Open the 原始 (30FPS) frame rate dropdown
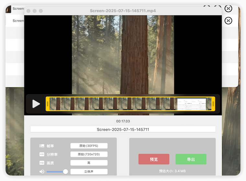The height and width of the screenshot is (181, 246). pos(89,146)
